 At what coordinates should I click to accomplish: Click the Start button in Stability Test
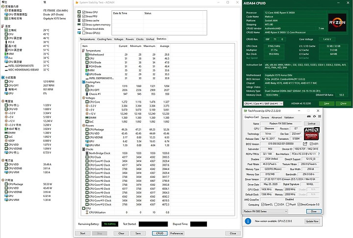[x=83, y=234]
